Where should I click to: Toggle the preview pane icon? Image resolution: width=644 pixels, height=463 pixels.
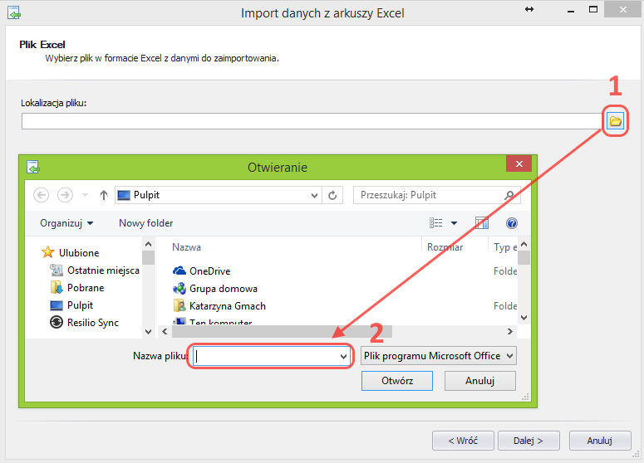(481, 223)
